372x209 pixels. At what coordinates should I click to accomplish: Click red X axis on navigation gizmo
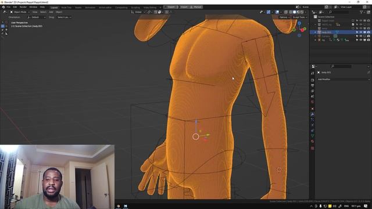302,30
